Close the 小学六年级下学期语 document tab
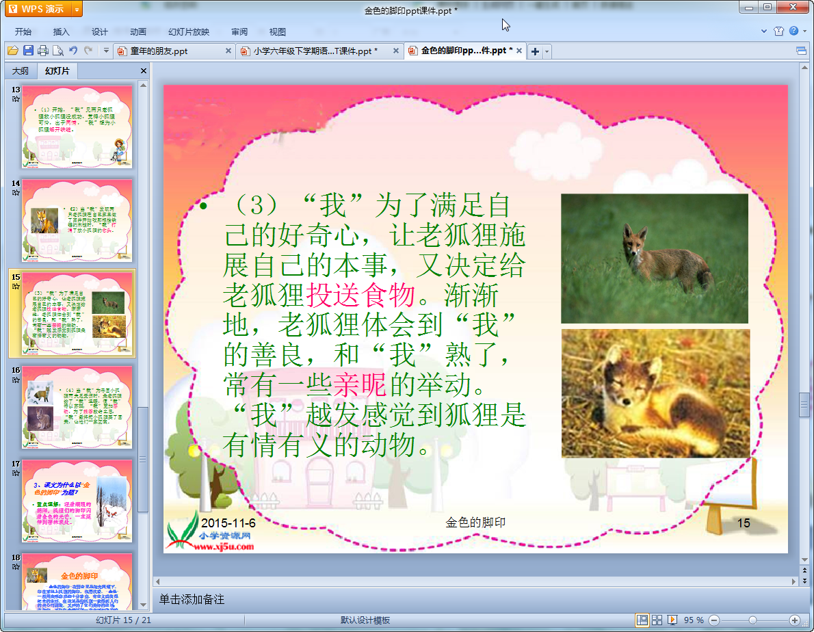Viewport: 814px width, 632px height. click(x=395, y=51)
